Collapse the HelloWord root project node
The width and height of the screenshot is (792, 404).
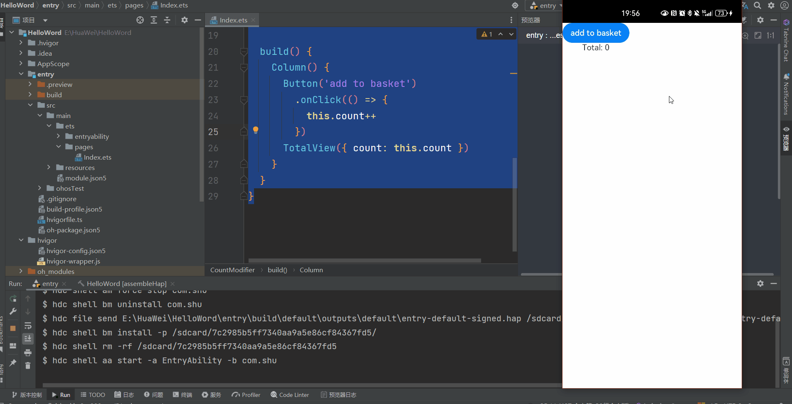point(12,32)
